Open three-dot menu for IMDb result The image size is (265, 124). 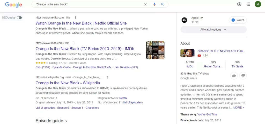74,43
